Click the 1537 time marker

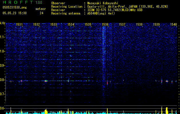pyautogui.click(x=122, y=24)
